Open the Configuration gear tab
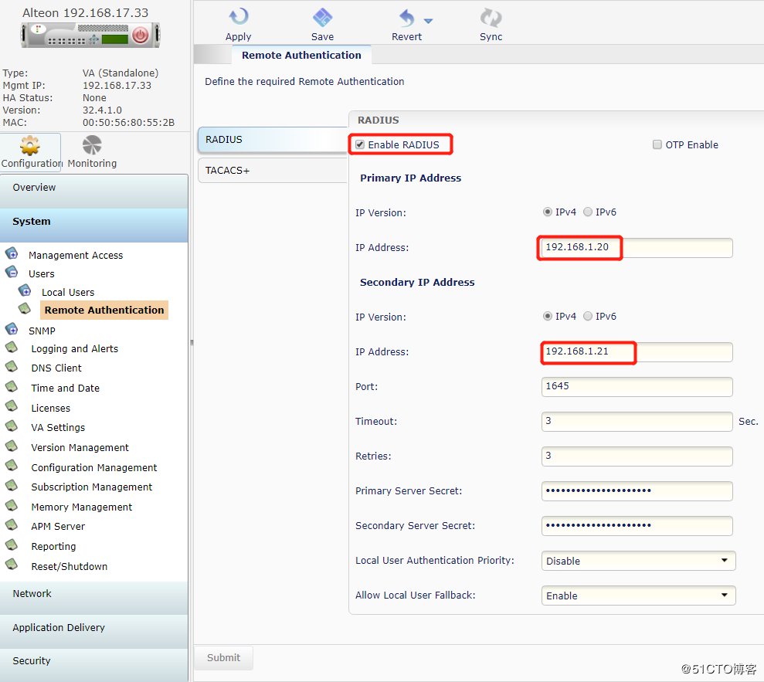The image size is (764, 682). click(x=31, y=152)
